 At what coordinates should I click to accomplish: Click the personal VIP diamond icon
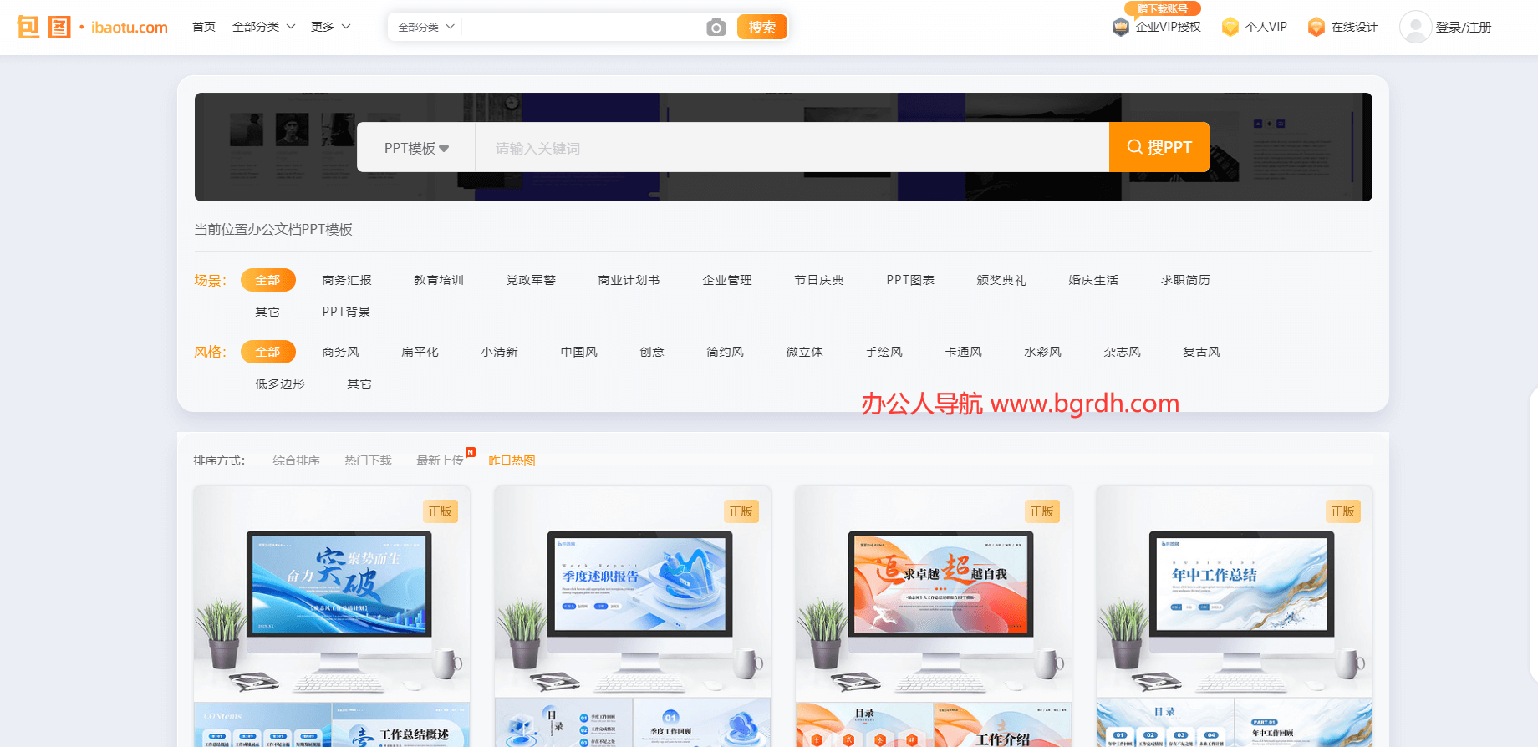tap(1230, 28)
